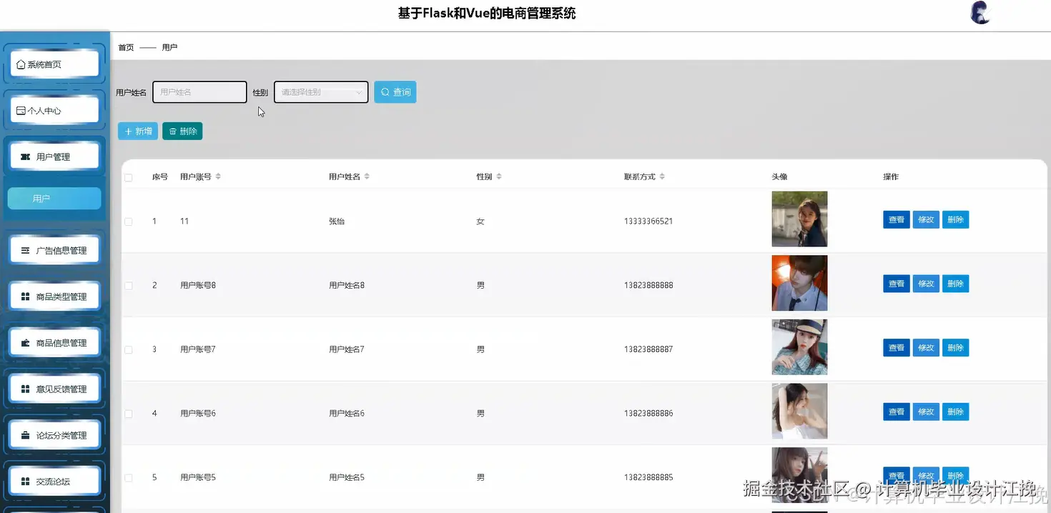1051x513 pixels.
Task: Click 修改 for user 张怡
Action: point(926,220)
